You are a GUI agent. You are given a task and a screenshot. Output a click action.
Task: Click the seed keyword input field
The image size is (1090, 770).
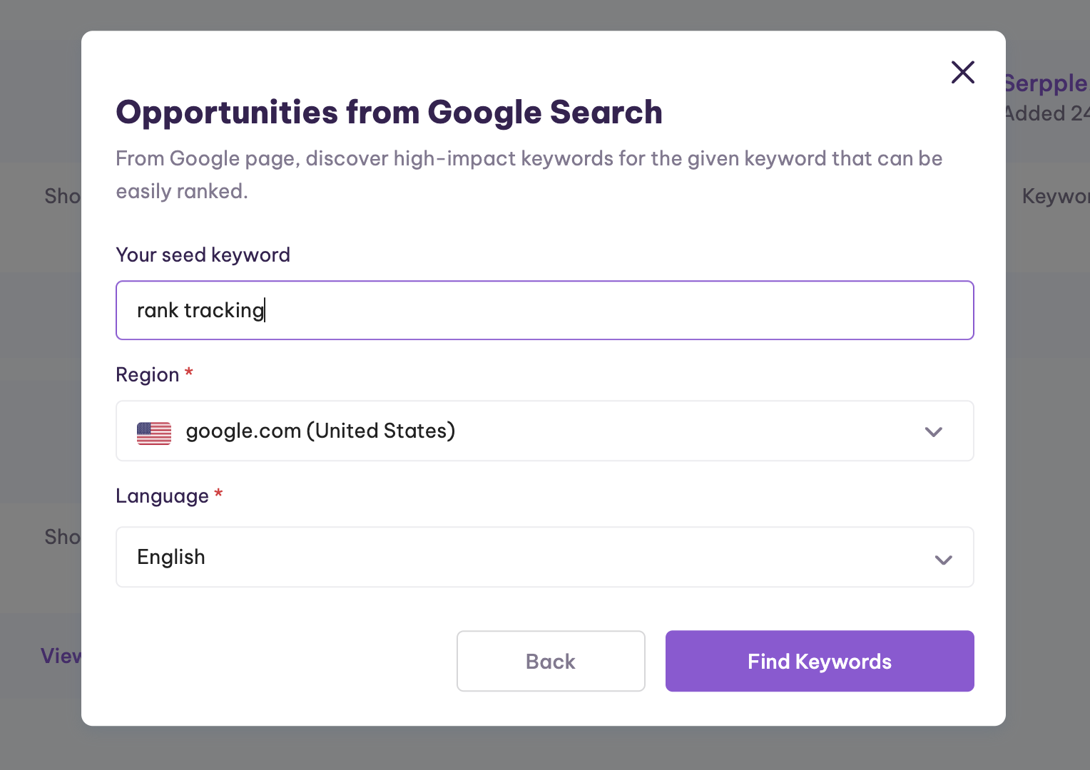pyautogui.click(x=545, y=310)
